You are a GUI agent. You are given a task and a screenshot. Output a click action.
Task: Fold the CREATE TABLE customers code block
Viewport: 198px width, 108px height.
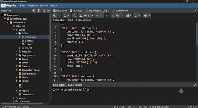pos(59,28)
